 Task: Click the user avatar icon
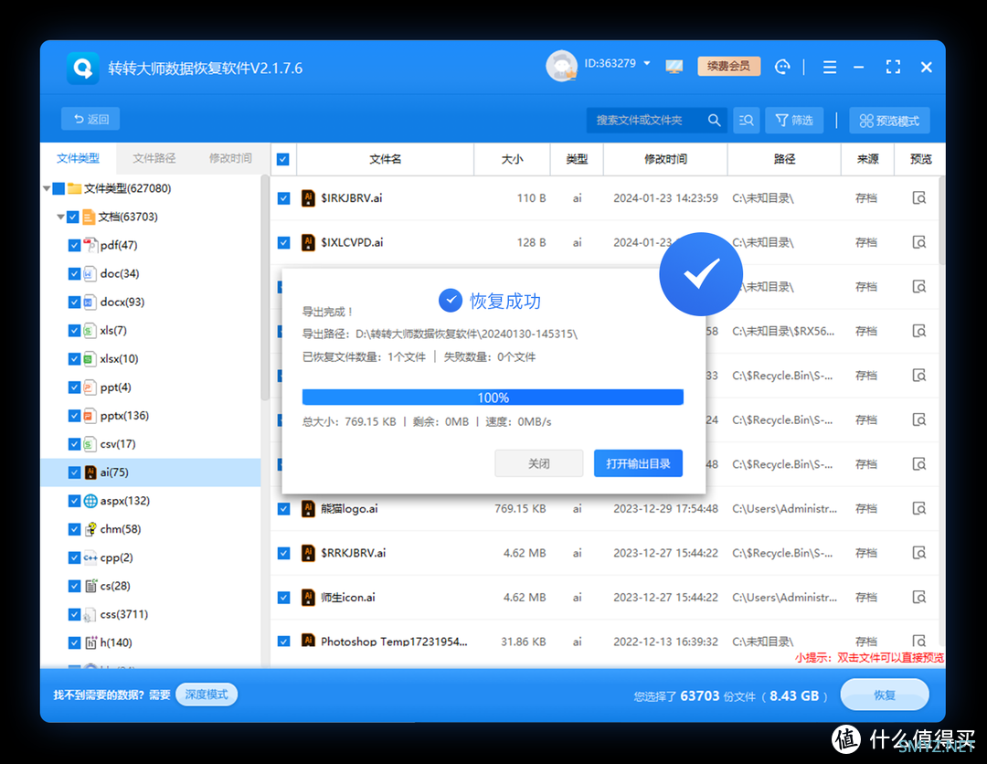tap(561, 66)
